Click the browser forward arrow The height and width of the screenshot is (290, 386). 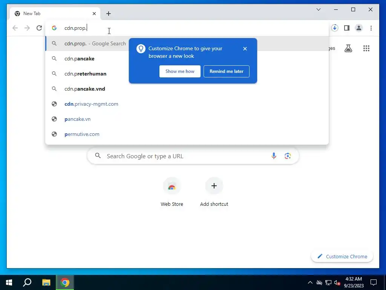pos(27,28)
